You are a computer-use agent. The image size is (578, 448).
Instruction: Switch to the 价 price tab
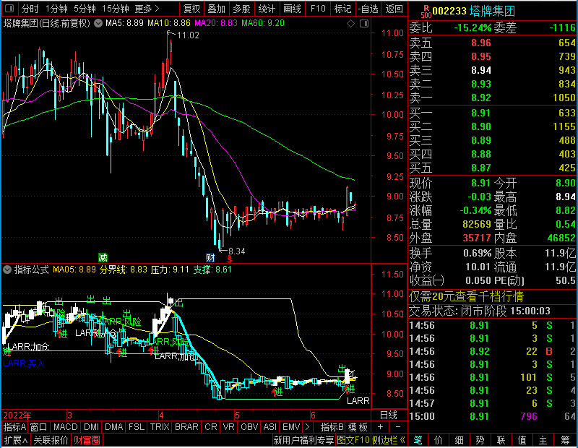439,440
